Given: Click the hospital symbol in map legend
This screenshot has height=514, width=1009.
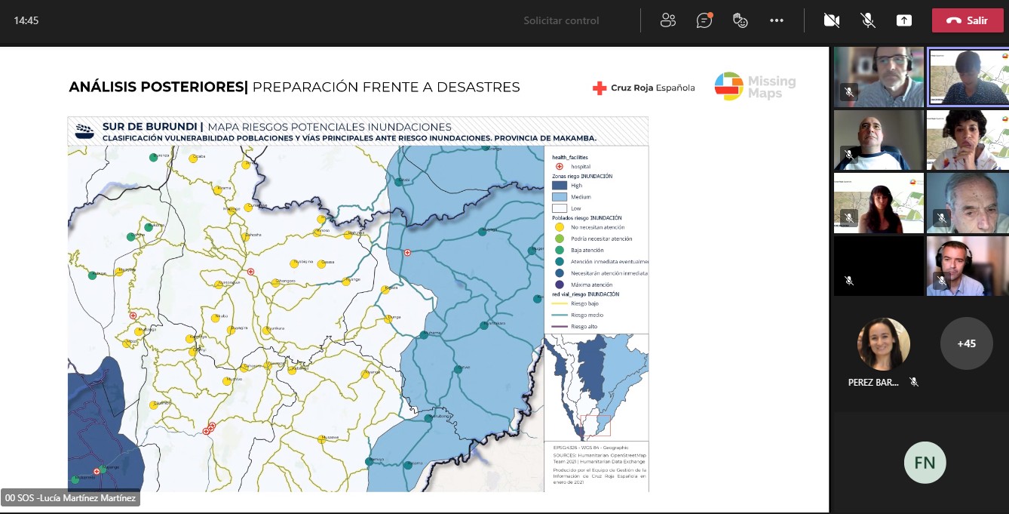Looking at the screenshot, I should (x=559, y=166).
